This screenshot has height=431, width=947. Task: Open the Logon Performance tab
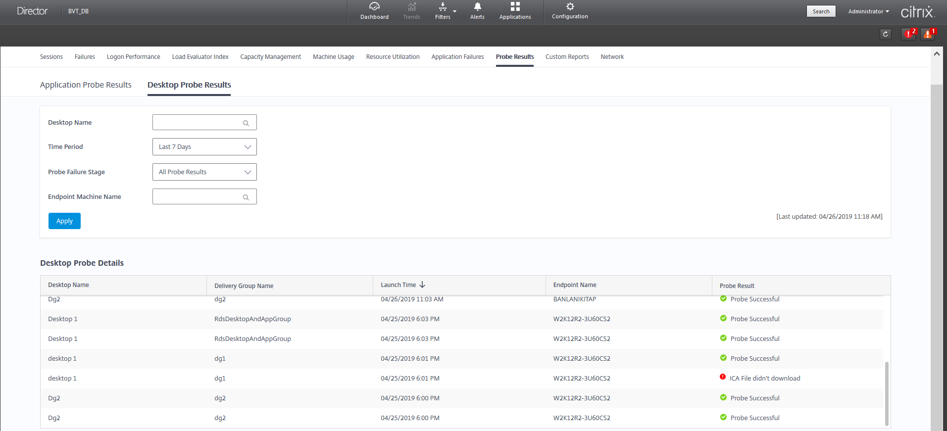click(x=133, y=57)
